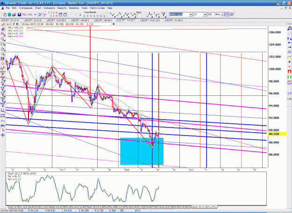The width and height of the screenshot is (292, 213).
Task: Click the blue left-arrow scroll icon
Action: pyautogui.click(x=289, y=43)
